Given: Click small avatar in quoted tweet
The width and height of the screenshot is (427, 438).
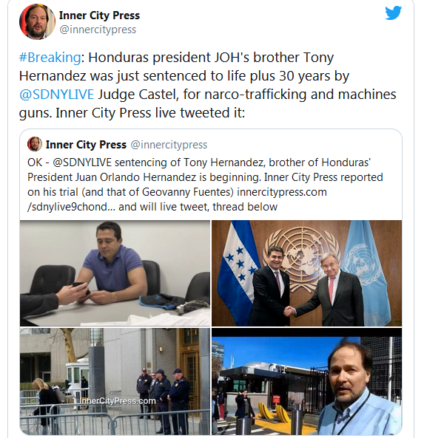Looking at the screenshot, I should [35, 144].
